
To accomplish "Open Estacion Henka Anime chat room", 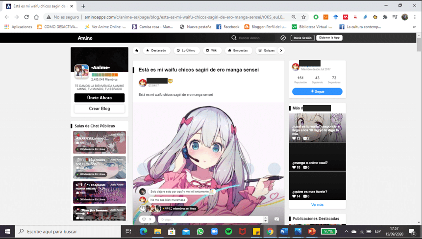I will click(99, 193).
